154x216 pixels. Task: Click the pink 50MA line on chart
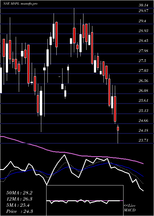pos(71,153)
